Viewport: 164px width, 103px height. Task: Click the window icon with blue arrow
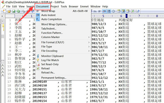click(128, 11)
